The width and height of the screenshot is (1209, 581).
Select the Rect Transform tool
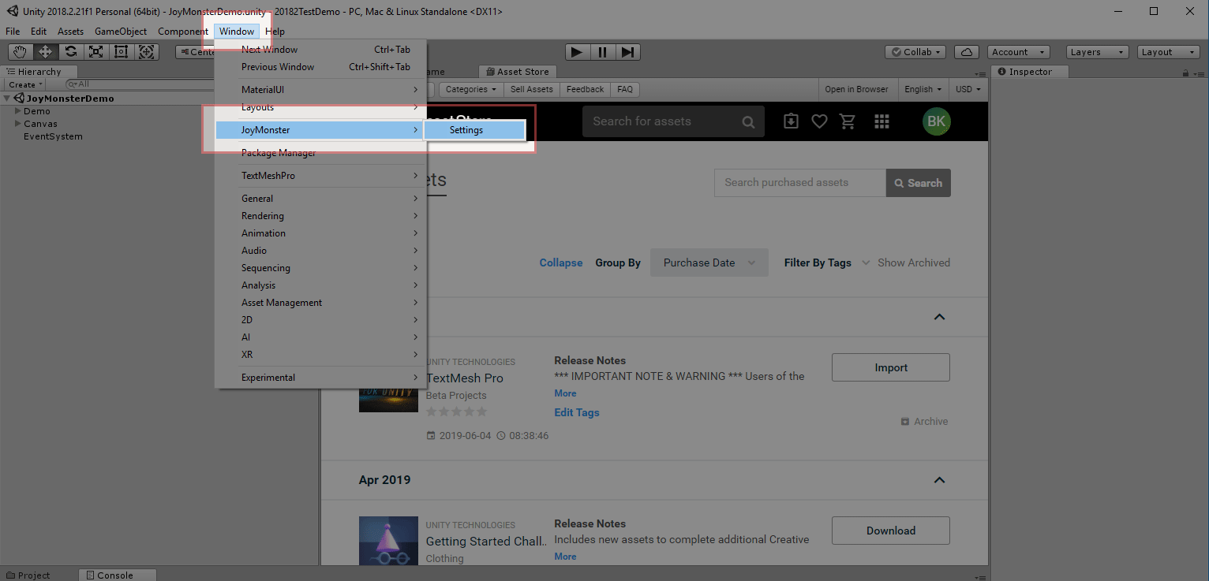coord(122,52)
